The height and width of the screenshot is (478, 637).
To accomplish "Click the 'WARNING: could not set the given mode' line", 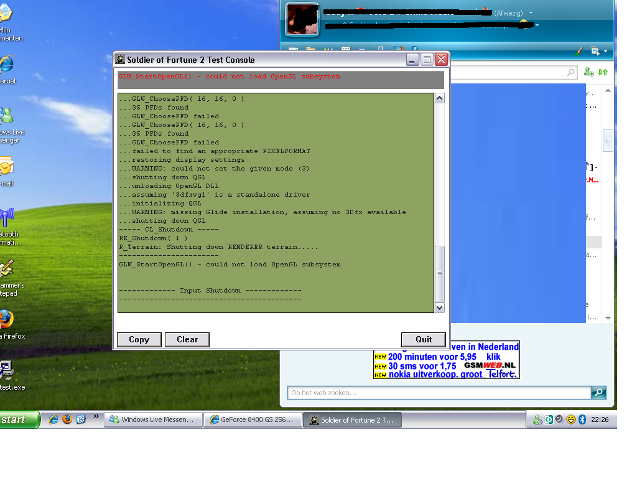I will [215, 169].
